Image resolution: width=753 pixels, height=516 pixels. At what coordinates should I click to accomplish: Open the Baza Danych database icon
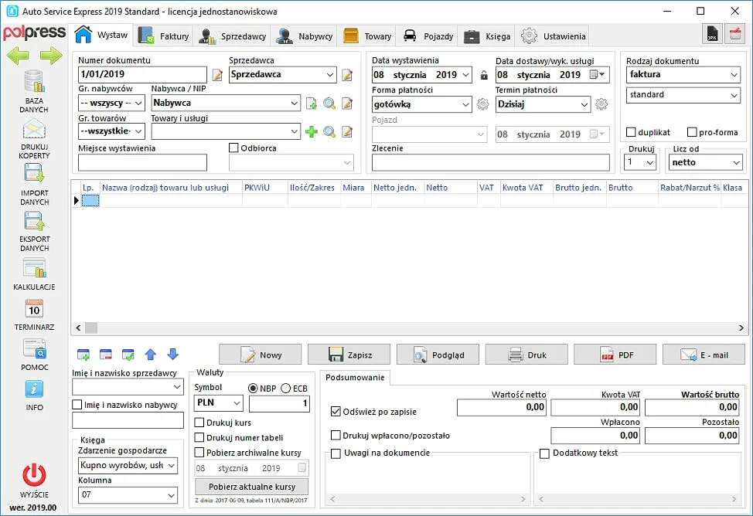(33, 82)
